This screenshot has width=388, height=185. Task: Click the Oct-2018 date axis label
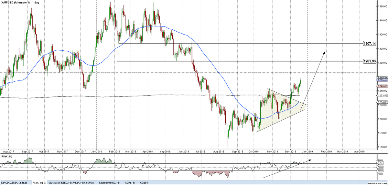(x=254, y=151)
